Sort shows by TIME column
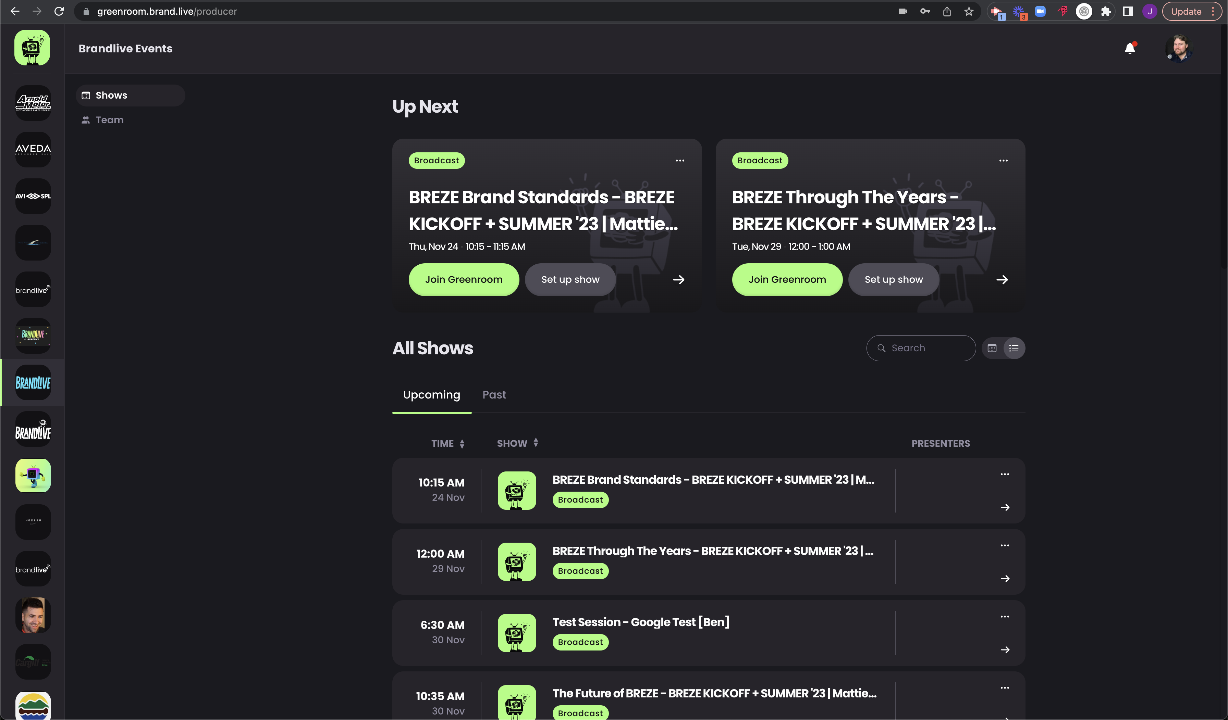This screenshot has height=720, width=1228. tap(448, 443)
